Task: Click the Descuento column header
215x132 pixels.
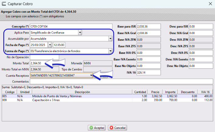Action: pos(188,92)
